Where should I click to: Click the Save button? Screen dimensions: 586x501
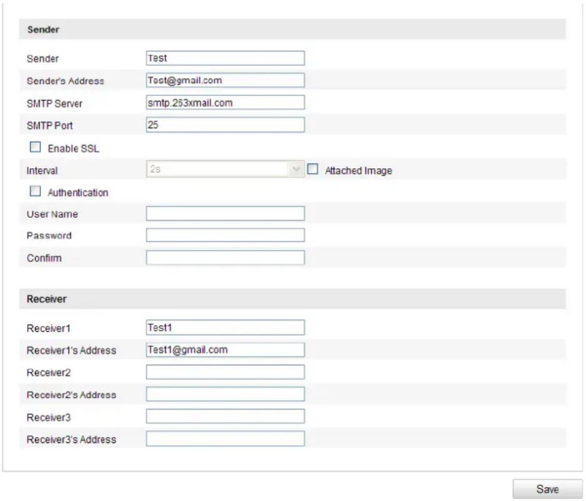(x=547, y=488)
